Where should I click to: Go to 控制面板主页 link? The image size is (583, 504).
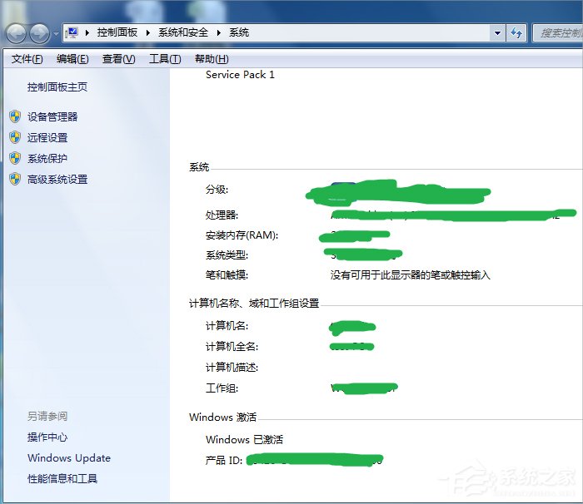(x=57, y=87)
